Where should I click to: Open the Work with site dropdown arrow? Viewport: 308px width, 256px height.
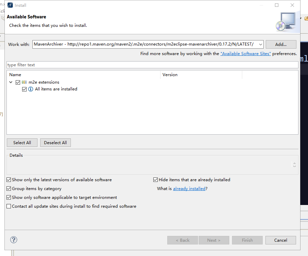(x=260, y=44)
